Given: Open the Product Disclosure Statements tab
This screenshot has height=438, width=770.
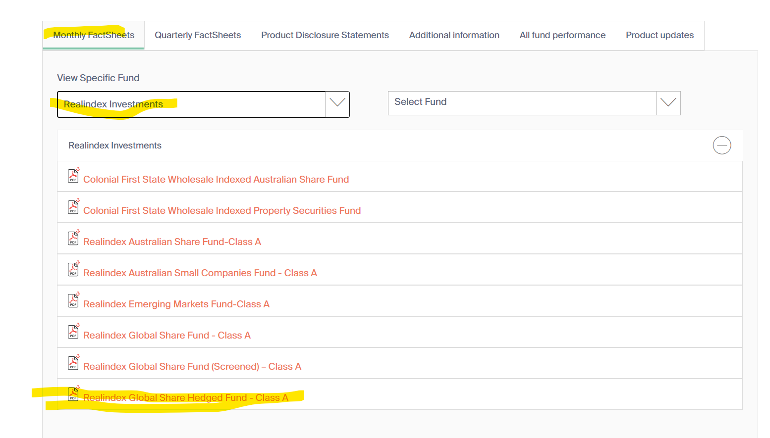Looking at the screenshot, I should coord(325,35).
